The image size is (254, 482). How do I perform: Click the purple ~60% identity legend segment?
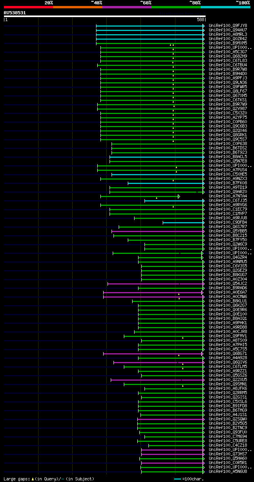point(127,7)
